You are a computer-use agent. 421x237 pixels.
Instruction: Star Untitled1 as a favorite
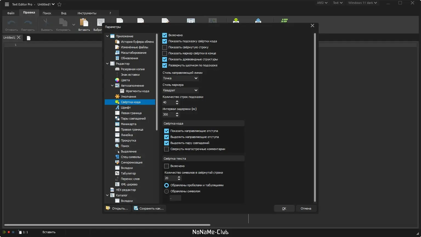(59, 4)
